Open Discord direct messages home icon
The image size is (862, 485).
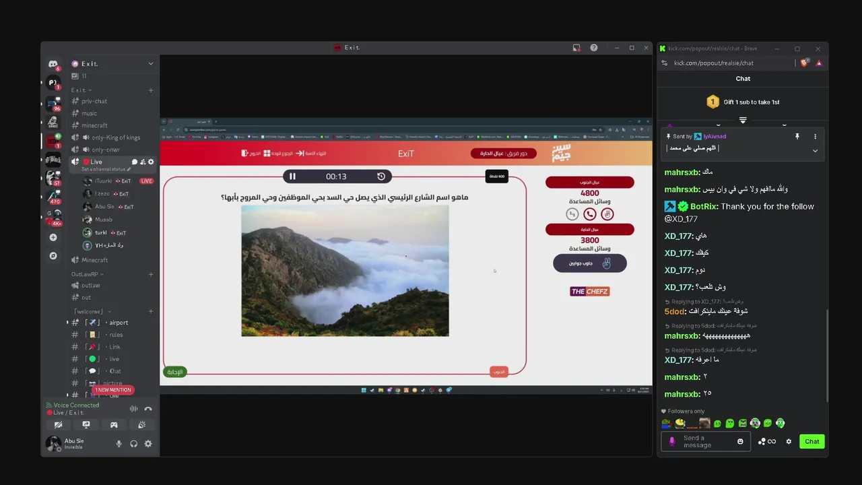coord(53,64)
